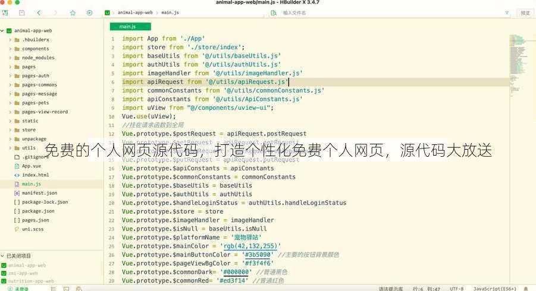Screen dimensions: 536x291
Task: Click the file search icon beside 输入文件名
Action: pyautogui.click(x=274, y=12)
